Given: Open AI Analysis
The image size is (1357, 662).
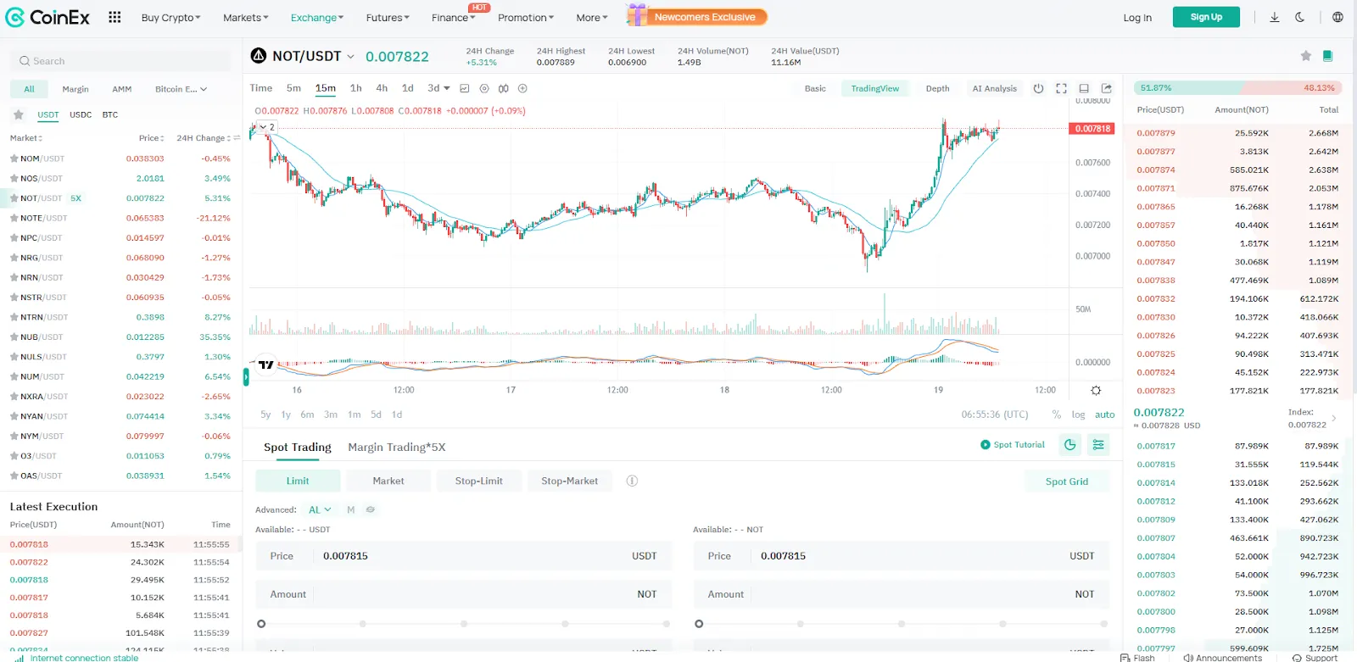Looking at the screenshot, I should [x=994, y=88].
